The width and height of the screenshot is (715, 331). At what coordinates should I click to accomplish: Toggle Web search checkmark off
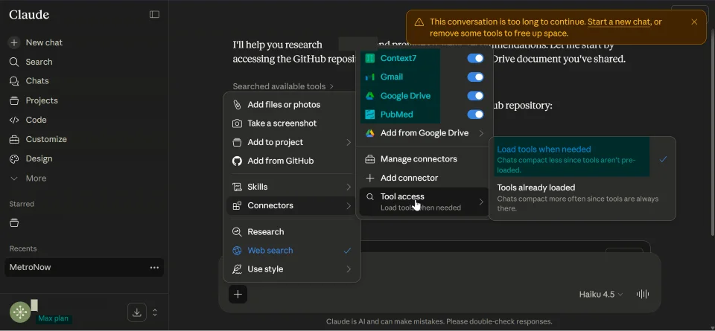click(x=347, y=251)
